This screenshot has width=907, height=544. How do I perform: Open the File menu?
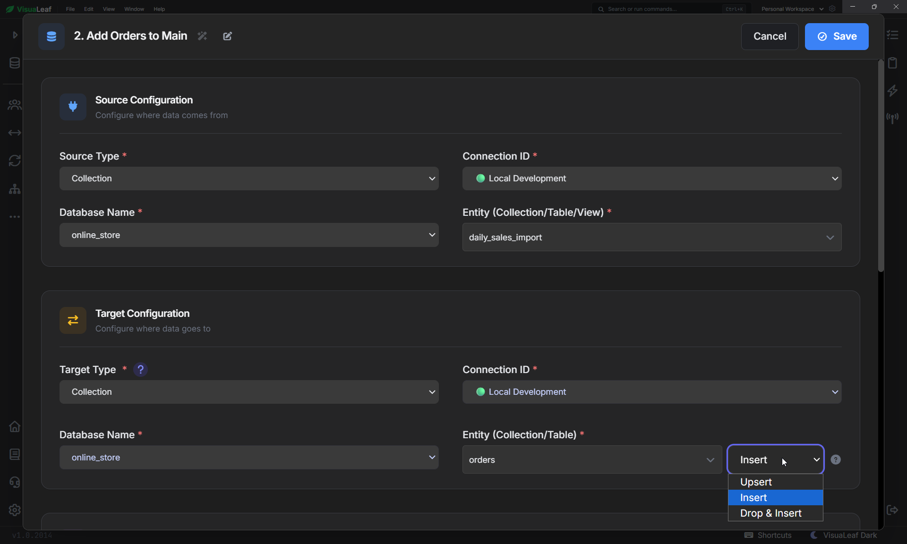[x=70, y=9]
